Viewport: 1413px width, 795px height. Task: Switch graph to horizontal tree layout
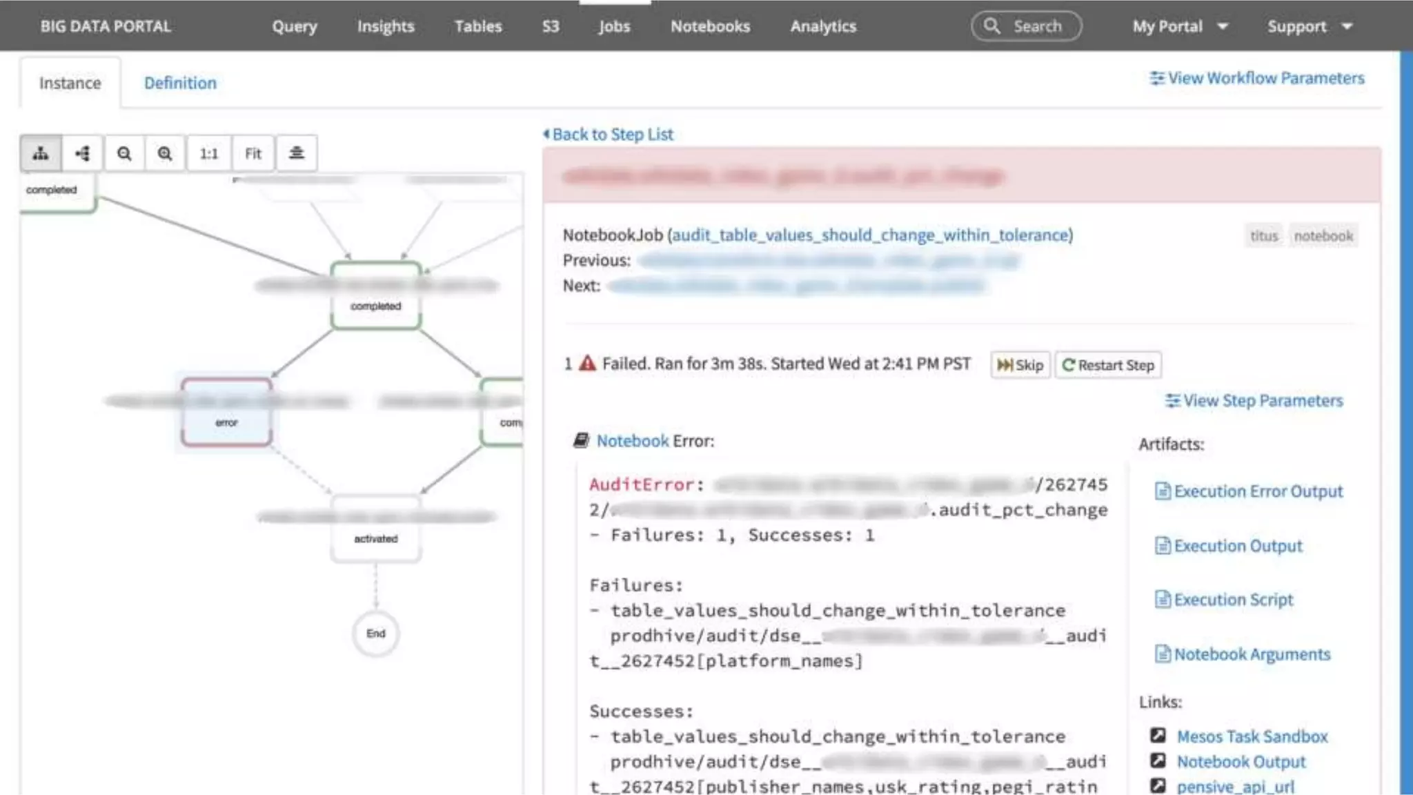[83, 153]
